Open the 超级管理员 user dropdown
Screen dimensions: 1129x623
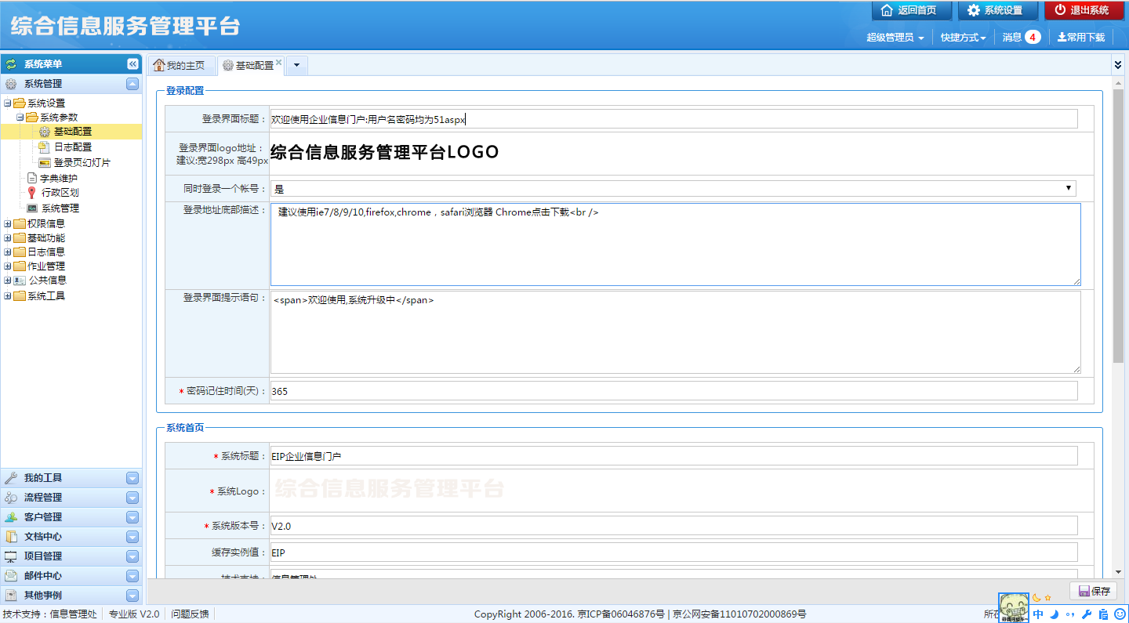(x=895, y=37)
